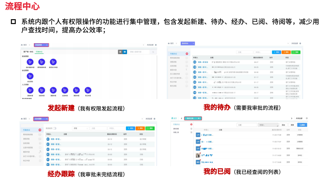Open 申请人 dropdown in 我的已阅 panel
328x183 pixels.
[268, 125]
